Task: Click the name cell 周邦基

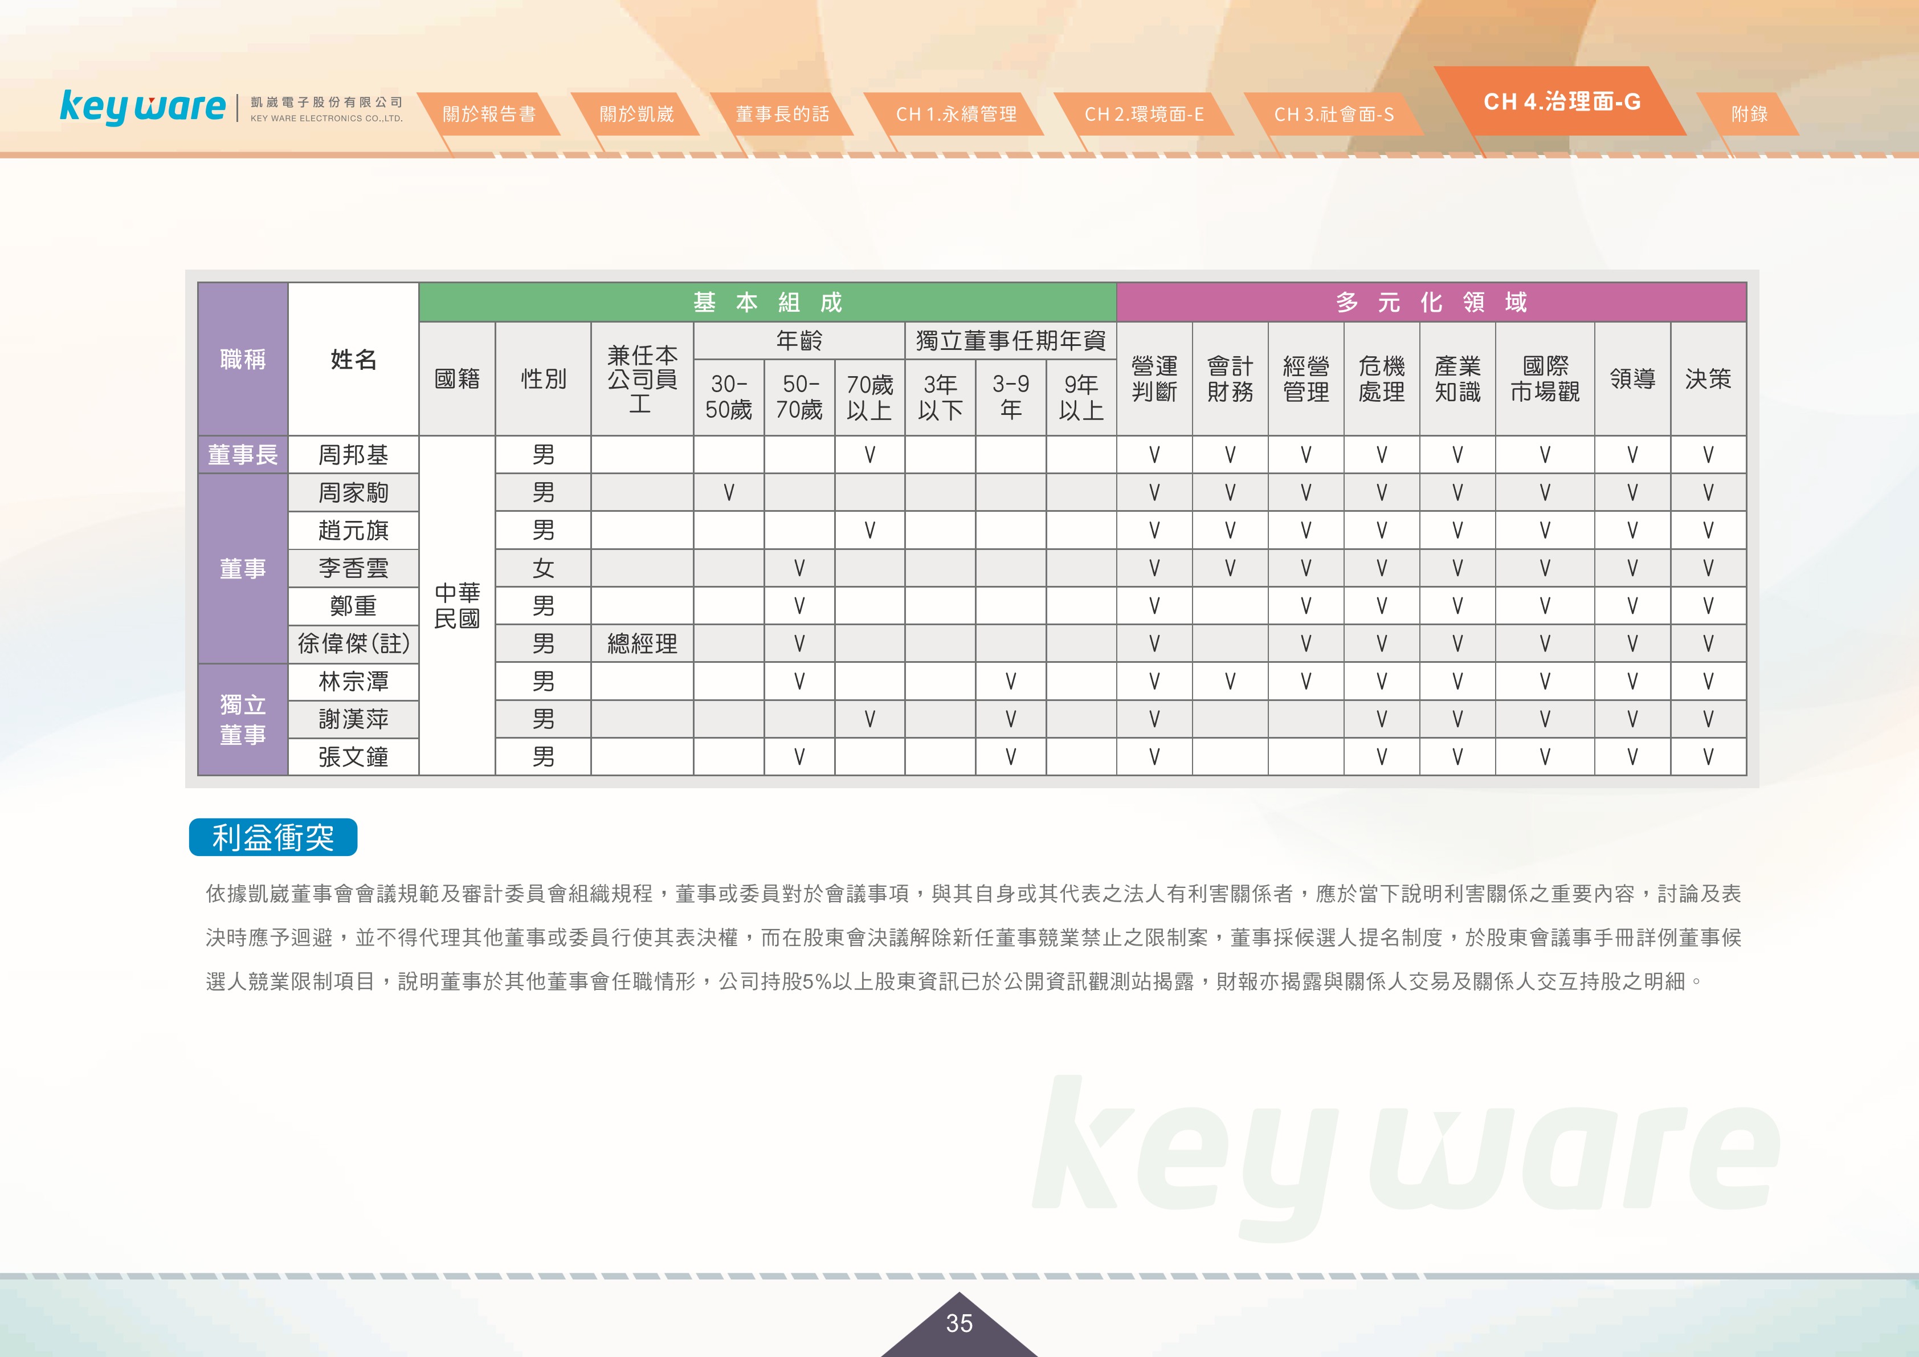Action: pyautogui.click(x=353, y=455)
